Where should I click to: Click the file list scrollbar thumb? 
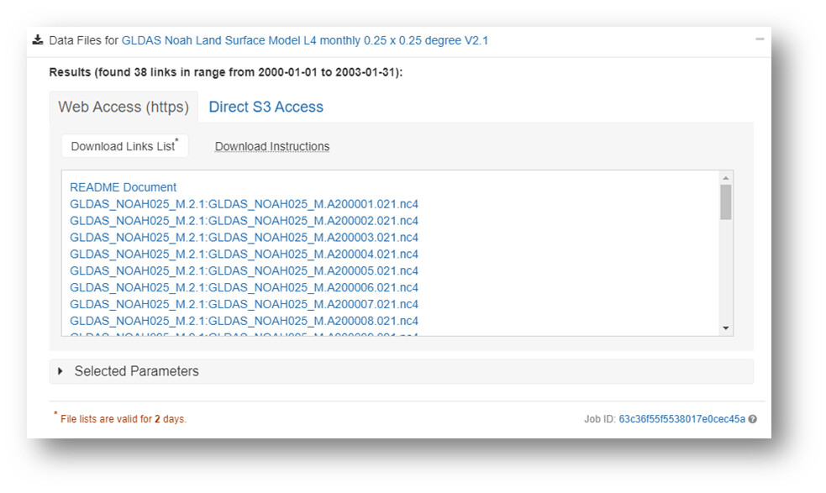(726, 202)
